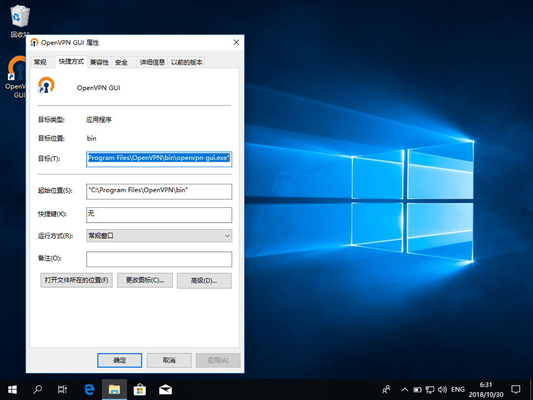Image resolution: width=533 pixels, height=400 pixels.
Task: Launch Microsoft Edge from the taskbar
Action: click(x=89, y=389)
